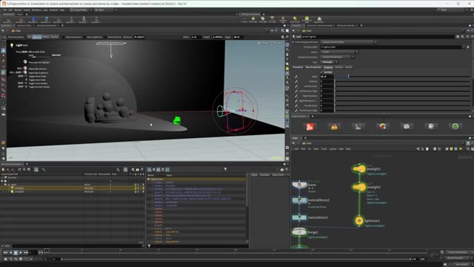Open the Shadow parameter tab
This screenshot has width=474, height=267.
tap(339, 67)
